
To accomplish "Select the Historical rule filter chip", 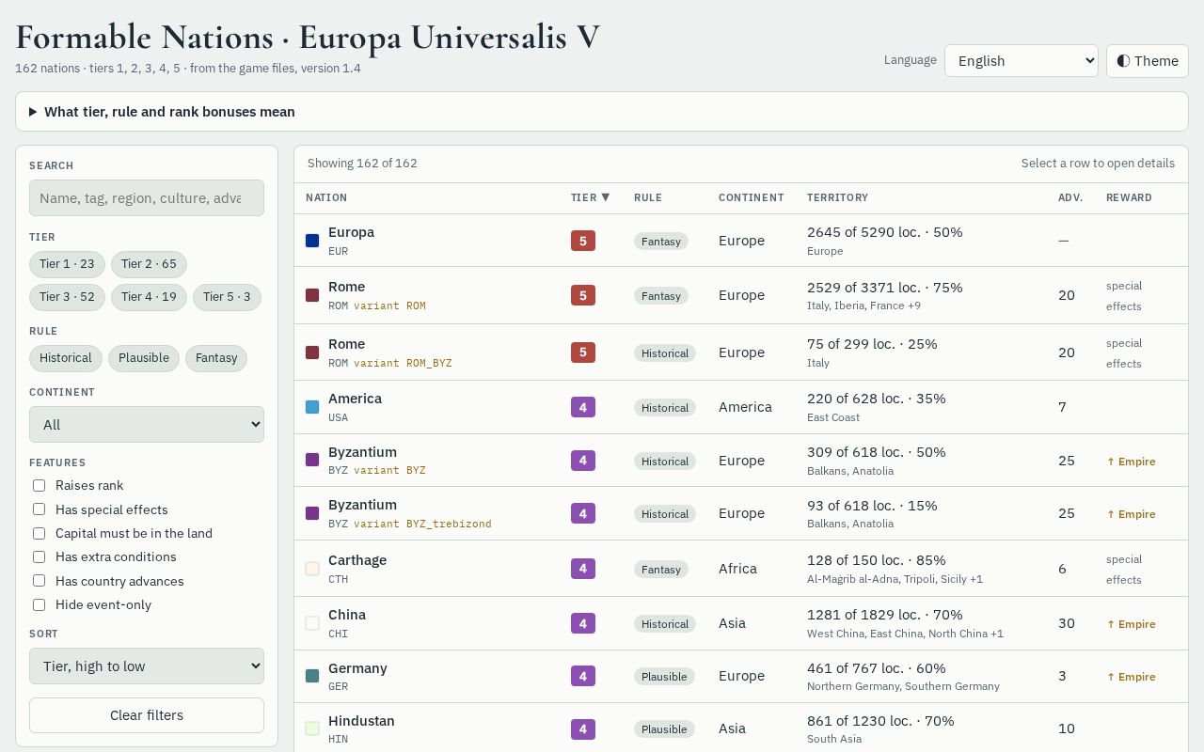I will (x=65, y=358).
